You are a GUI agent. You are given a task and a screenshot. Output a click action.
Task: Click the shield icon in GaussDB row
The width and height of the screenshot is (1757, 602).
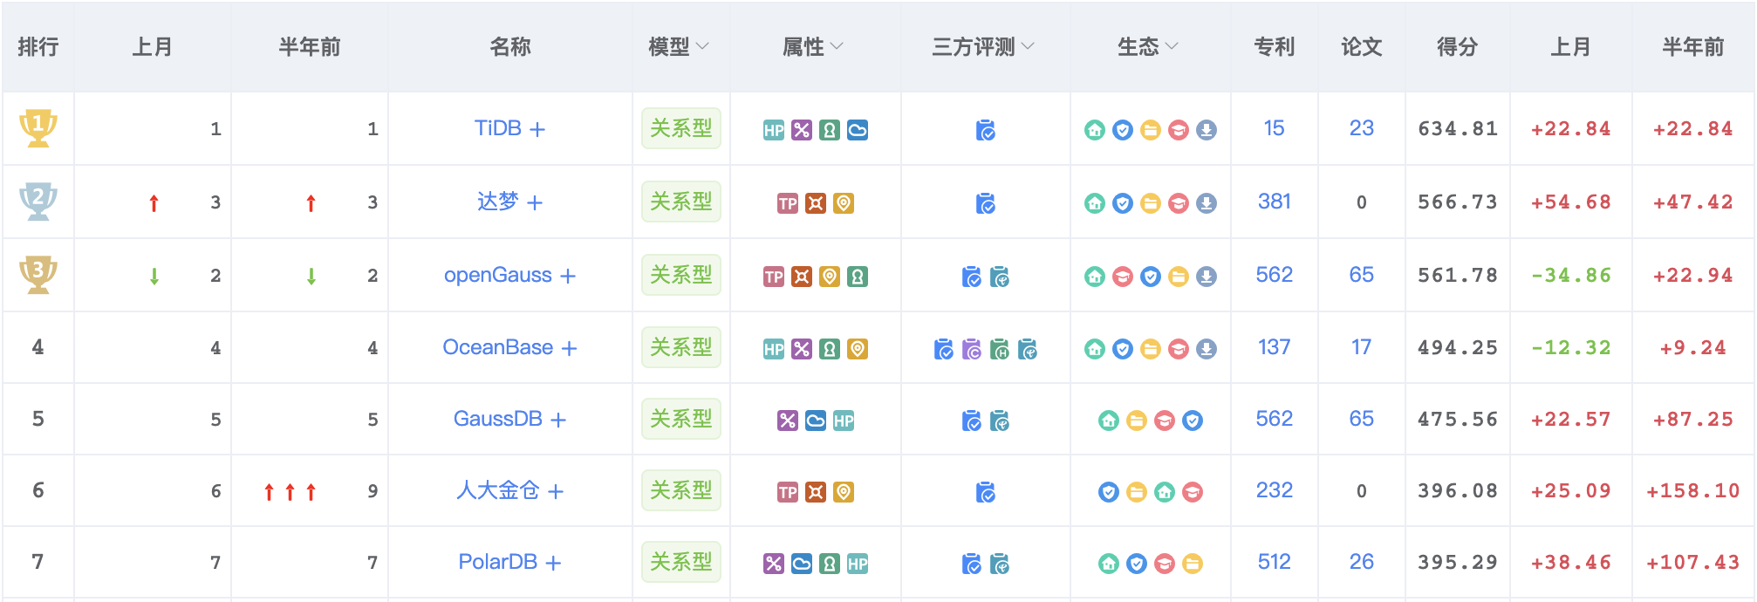[1193, 421]
